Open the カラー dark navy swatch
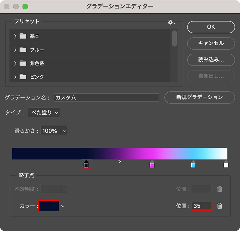The height and width of the screenshot is (231, 240). (49, 206)
